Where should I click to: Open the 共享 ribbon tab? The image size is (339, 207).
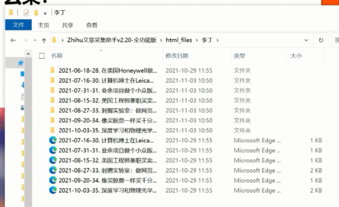(68, 25)
